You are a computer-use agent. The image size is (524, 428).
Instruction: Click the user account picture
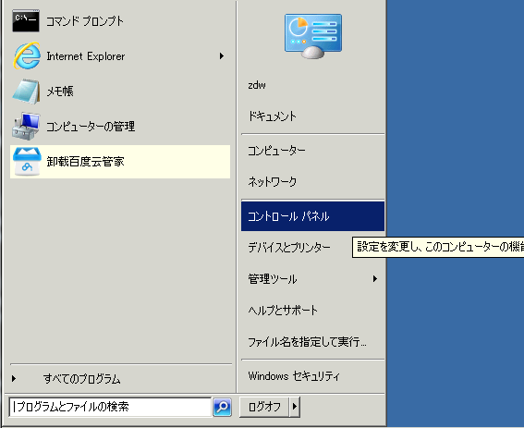[x=312, y=36]
